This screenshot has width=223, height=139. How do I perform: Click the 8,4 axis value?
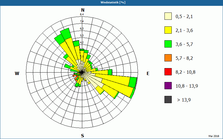[82, 14]
